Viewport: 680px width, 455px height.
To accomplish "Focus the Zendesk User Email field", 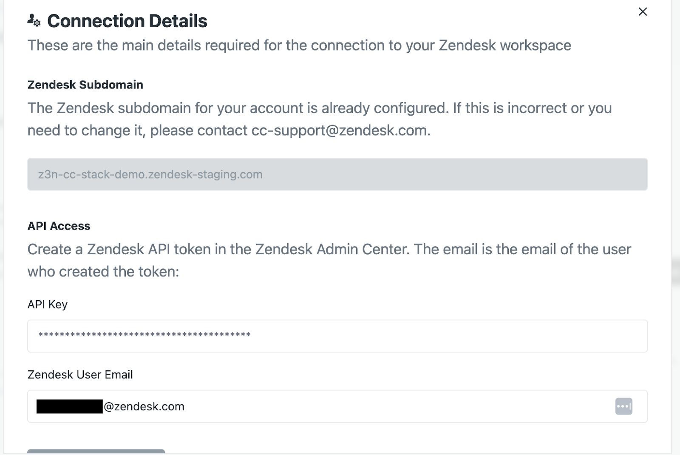I will tap(357, 406).
